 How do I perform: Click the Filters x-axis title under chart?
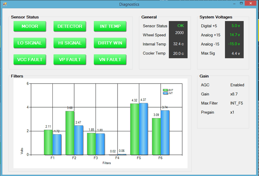point(107,163)
